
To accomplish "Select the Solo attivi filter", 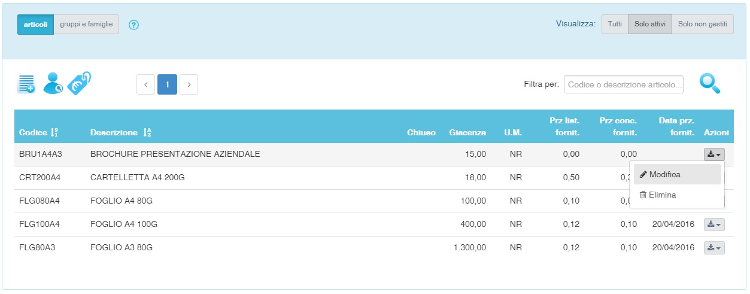I will (x=650, y=25).
